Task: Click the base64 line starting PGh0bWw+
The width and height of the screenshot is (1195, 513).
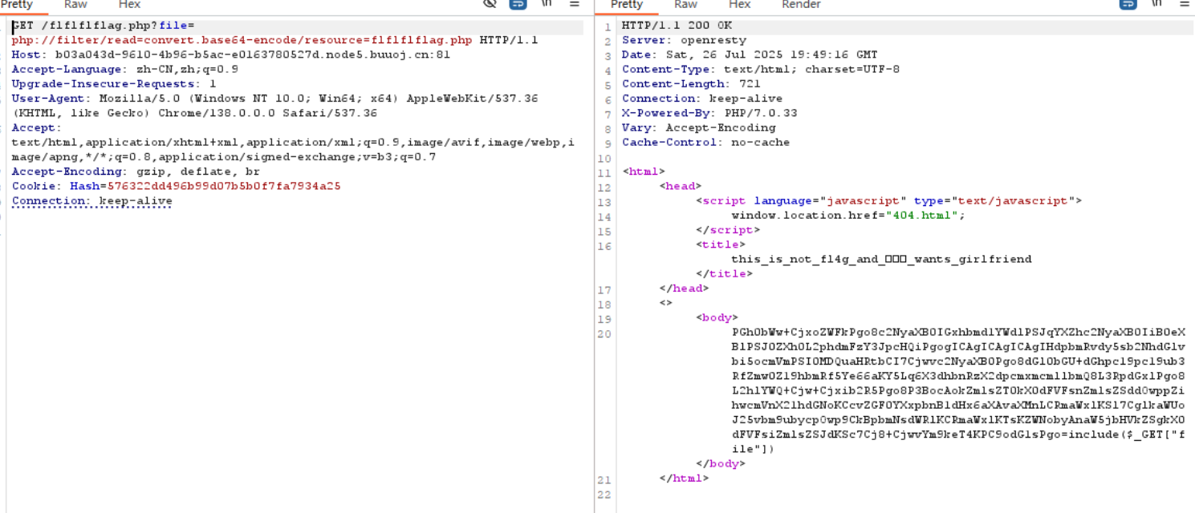Action: pyautogui.click(x=958, y=332)
